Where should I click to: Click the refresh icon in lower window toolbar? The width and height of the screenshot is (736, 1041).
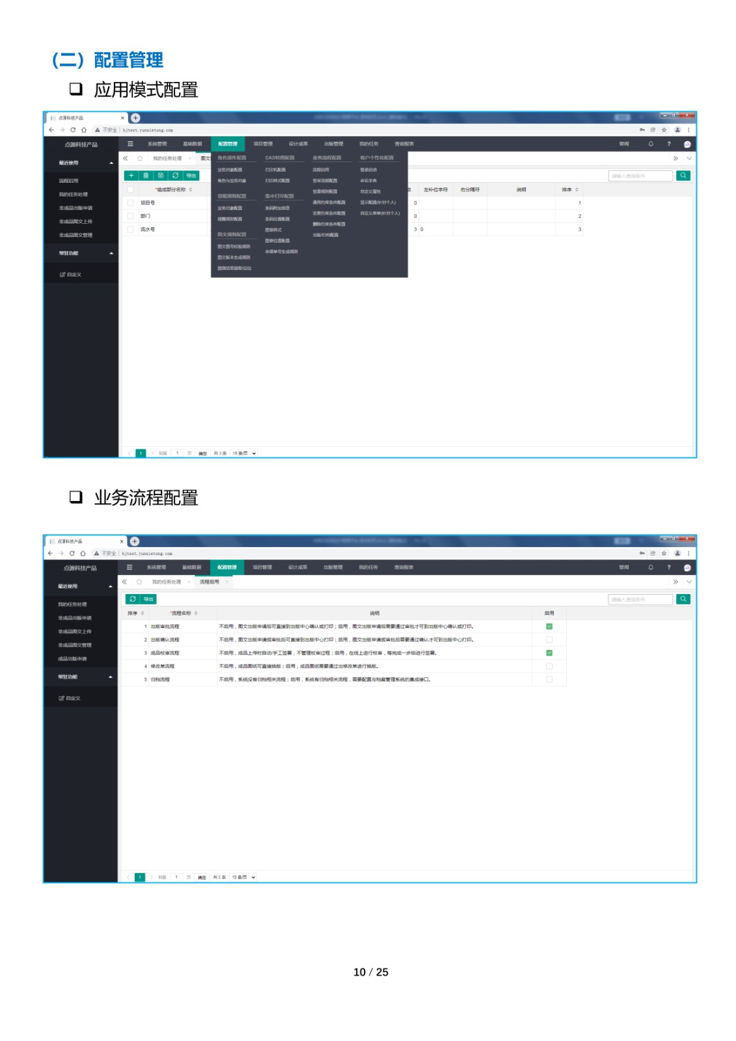pyautogui.click(x=133, y=599)
